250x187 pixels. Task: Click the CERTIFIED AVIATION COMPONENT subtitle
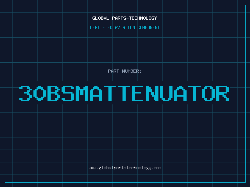coord(125,27)
